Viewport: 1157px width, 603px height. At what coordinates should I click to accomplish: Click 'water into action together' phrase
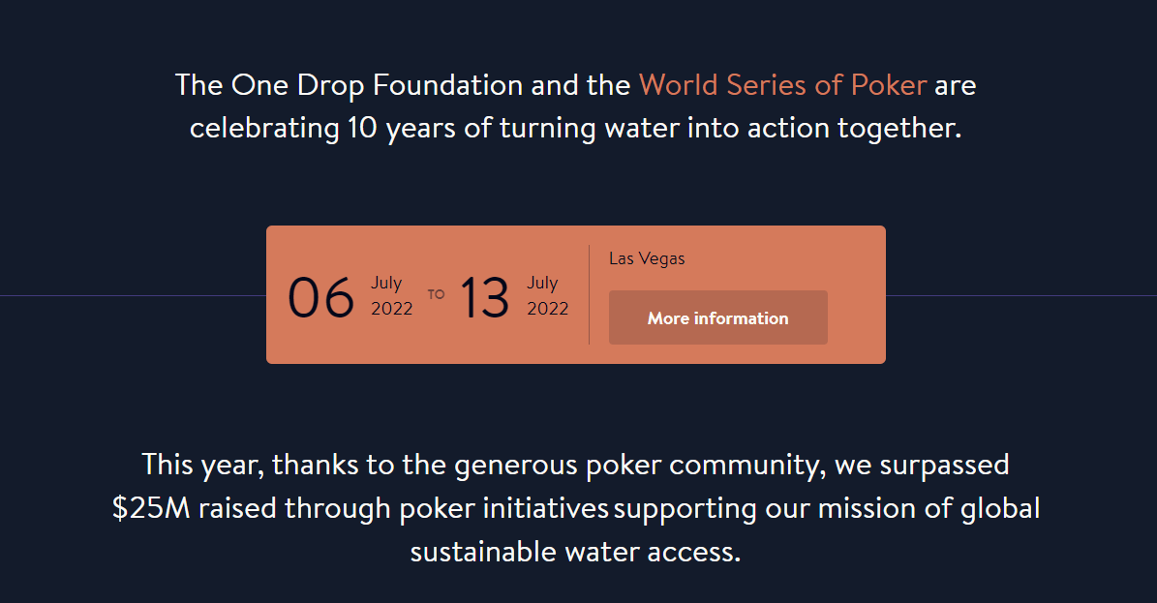click(783, 129)
